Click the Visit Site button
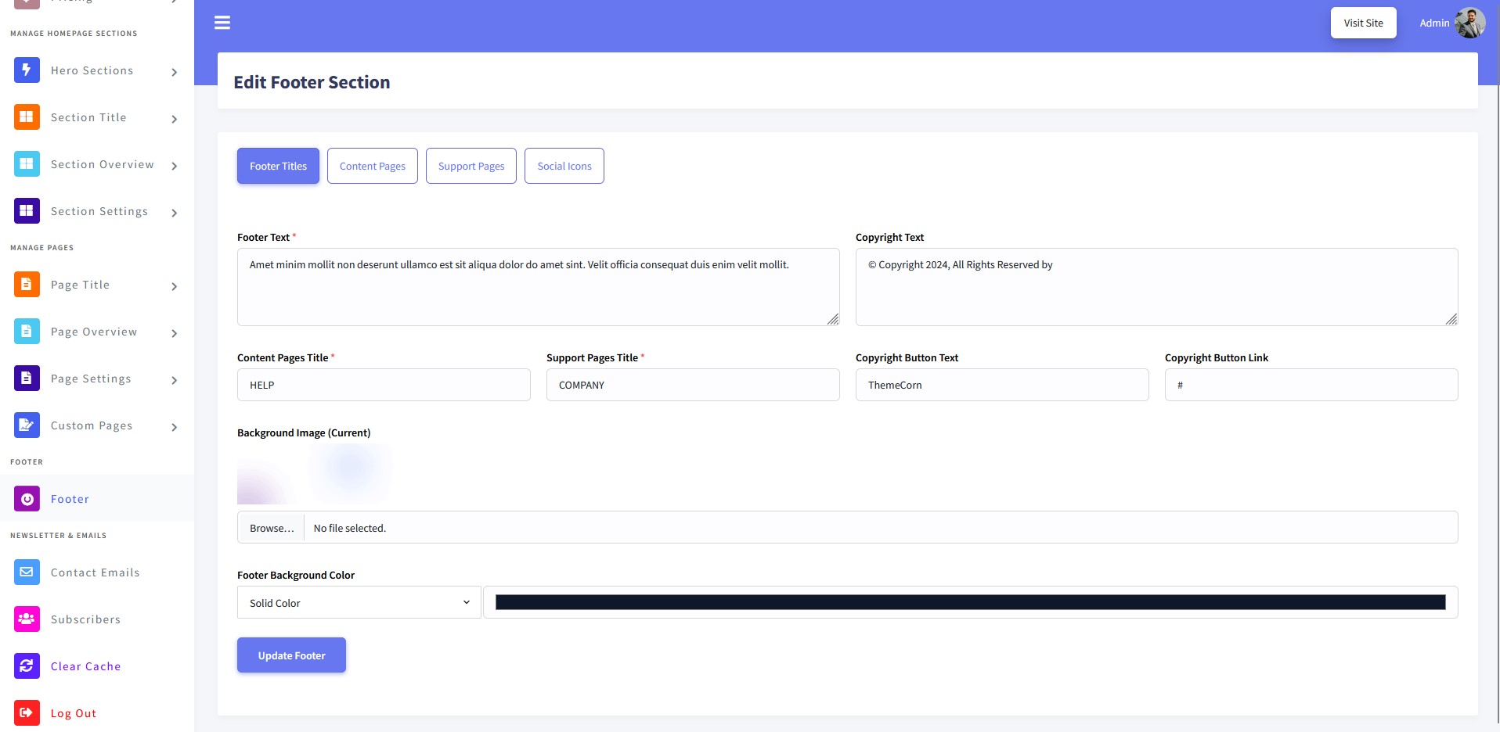This screenshot has height=732, width=1500. [1364, 23]
